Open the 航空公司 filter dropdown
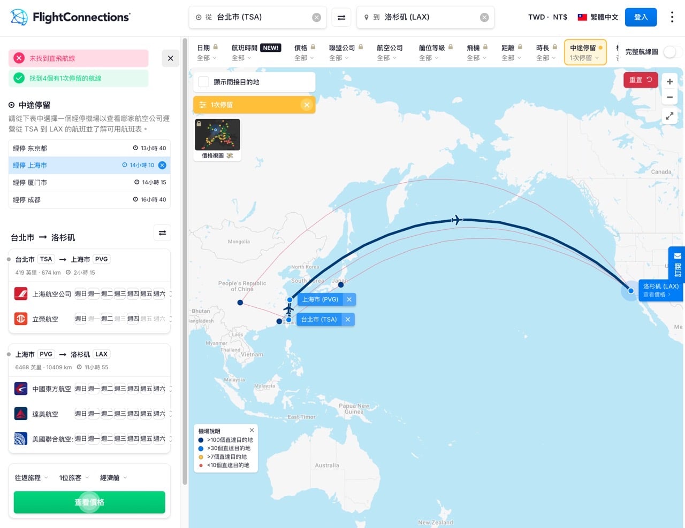685x528 pixels. click(390, 52)
